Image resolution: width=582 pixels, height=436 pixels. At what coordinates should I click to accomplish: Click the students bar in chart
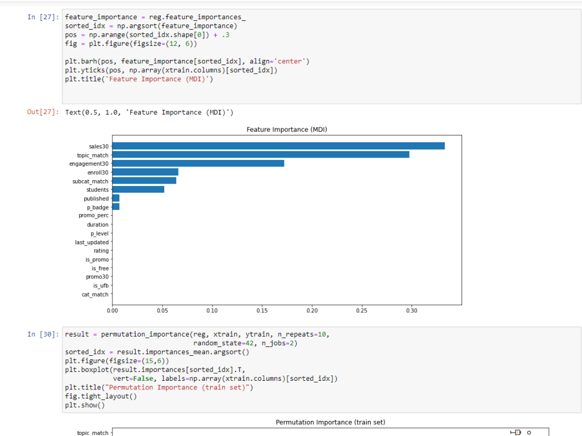coord(138,190)
